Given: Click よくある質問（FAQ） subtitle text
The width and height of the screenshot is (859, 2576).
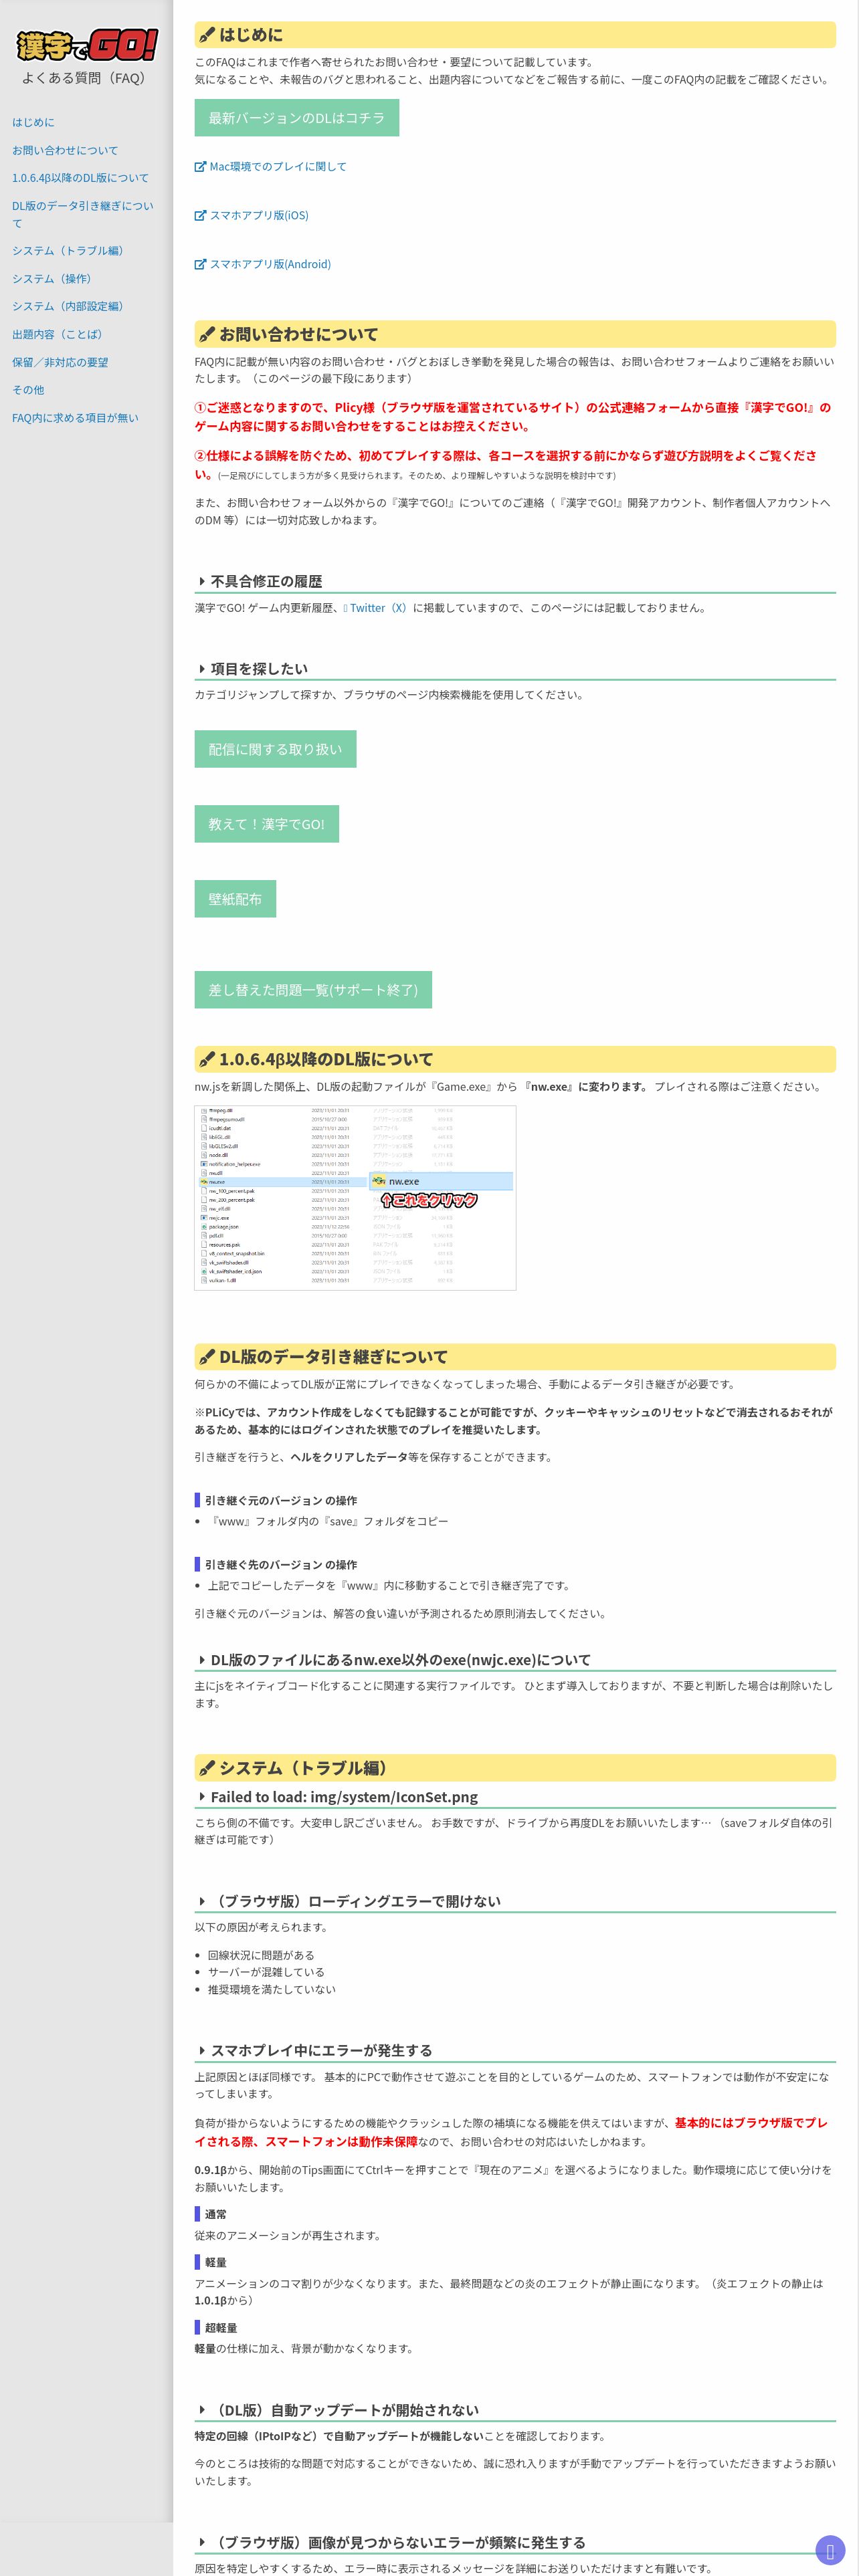Looking at the screenshot, I should [x=87, y=78].
